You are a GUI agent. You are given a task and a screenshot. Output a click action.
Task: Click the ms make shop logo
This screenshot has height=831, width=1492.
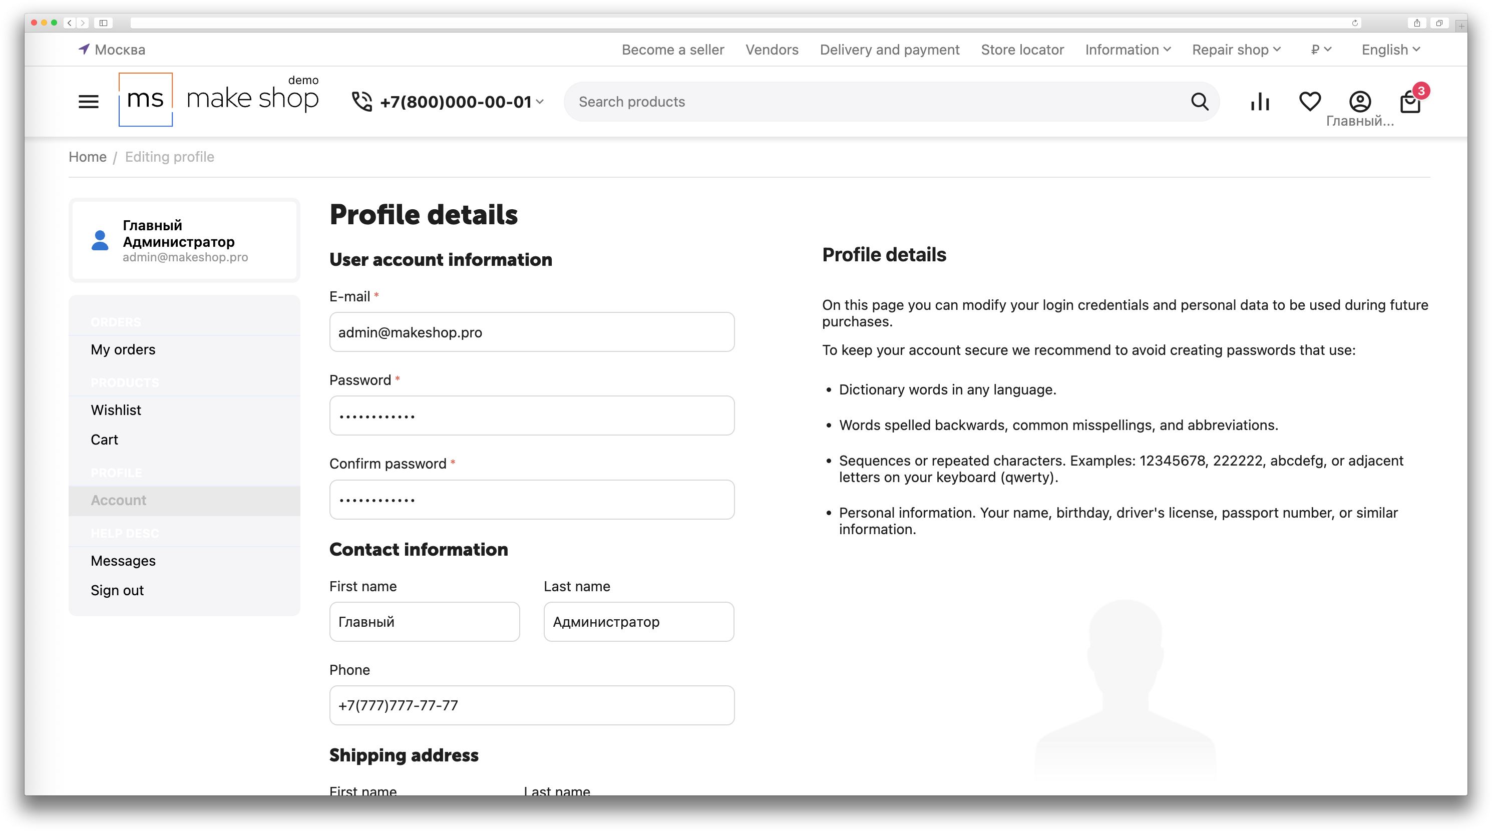pyautogui.click(x=218, y=99)
